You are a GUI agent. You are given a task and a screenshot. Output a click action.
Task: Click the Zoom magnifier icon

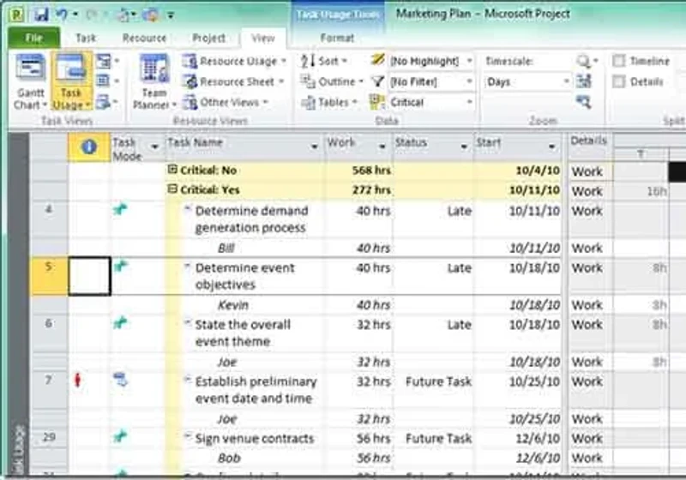click(x=584, y=61)
